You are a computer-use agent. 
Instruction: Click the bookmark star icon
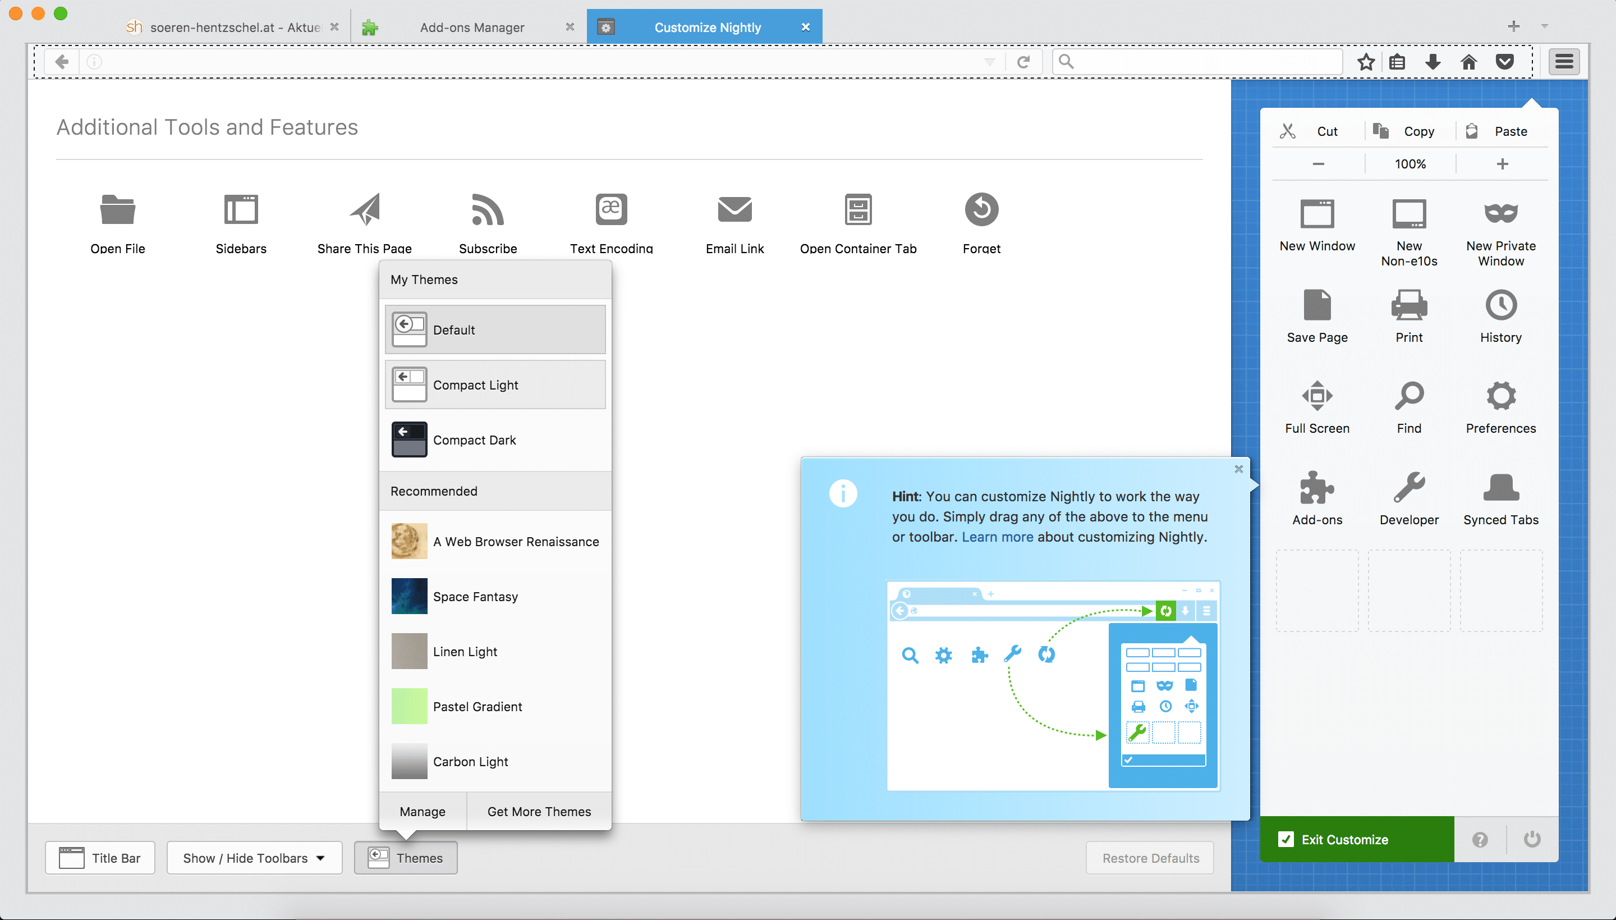click(1365, 61)
